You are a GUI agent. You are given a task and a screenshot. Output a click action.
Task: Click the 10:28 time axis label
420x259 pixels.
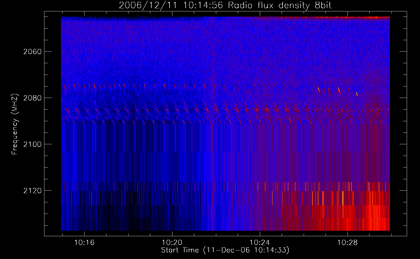point(347,243)
